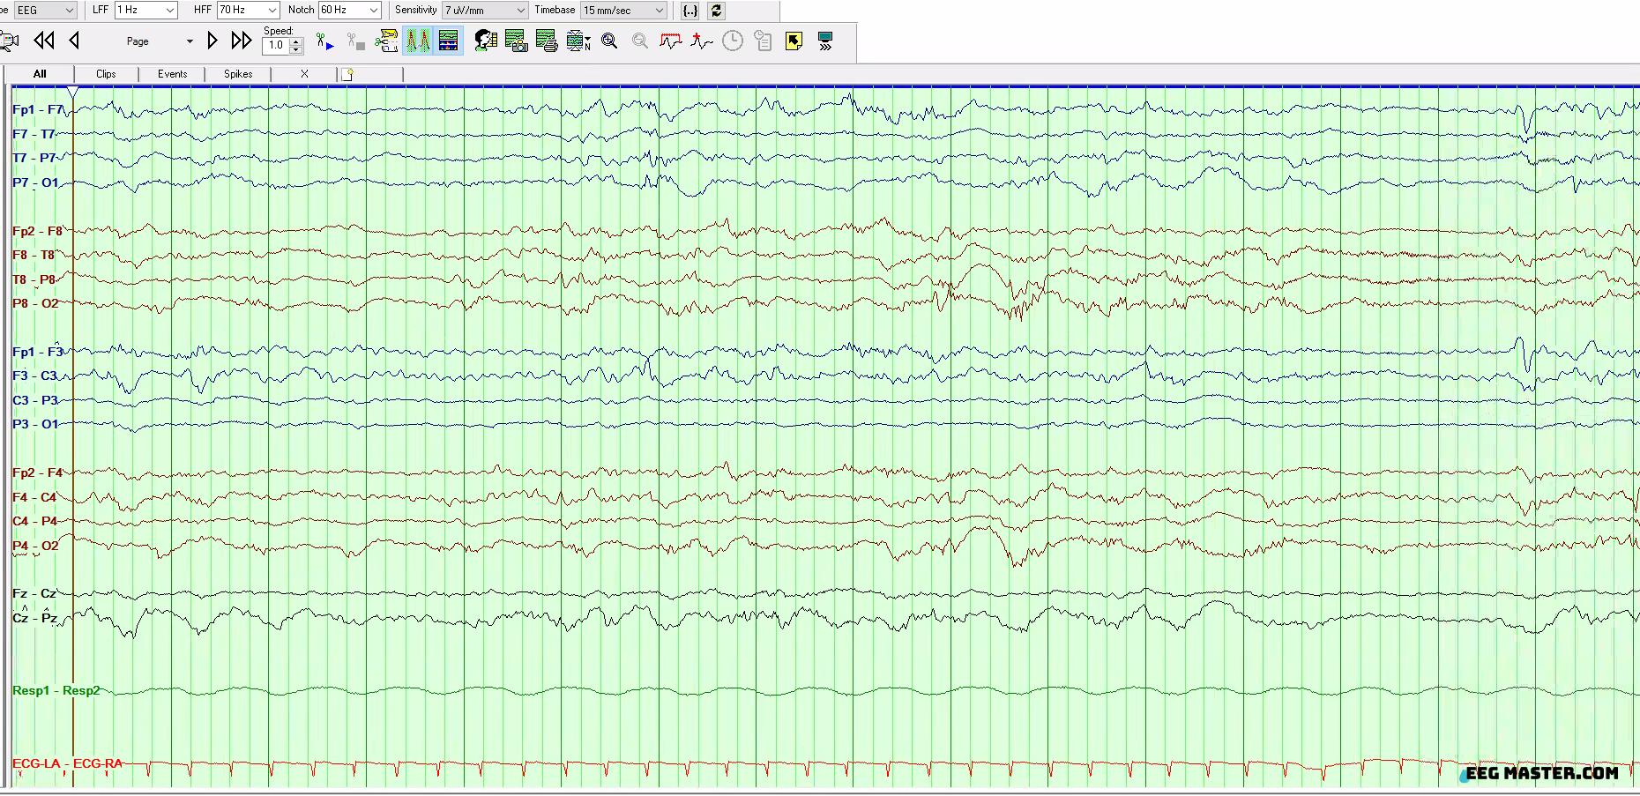Click the zoom in magnifier icon
This screenshot has width=1640, height=796.
coord(609,41)
